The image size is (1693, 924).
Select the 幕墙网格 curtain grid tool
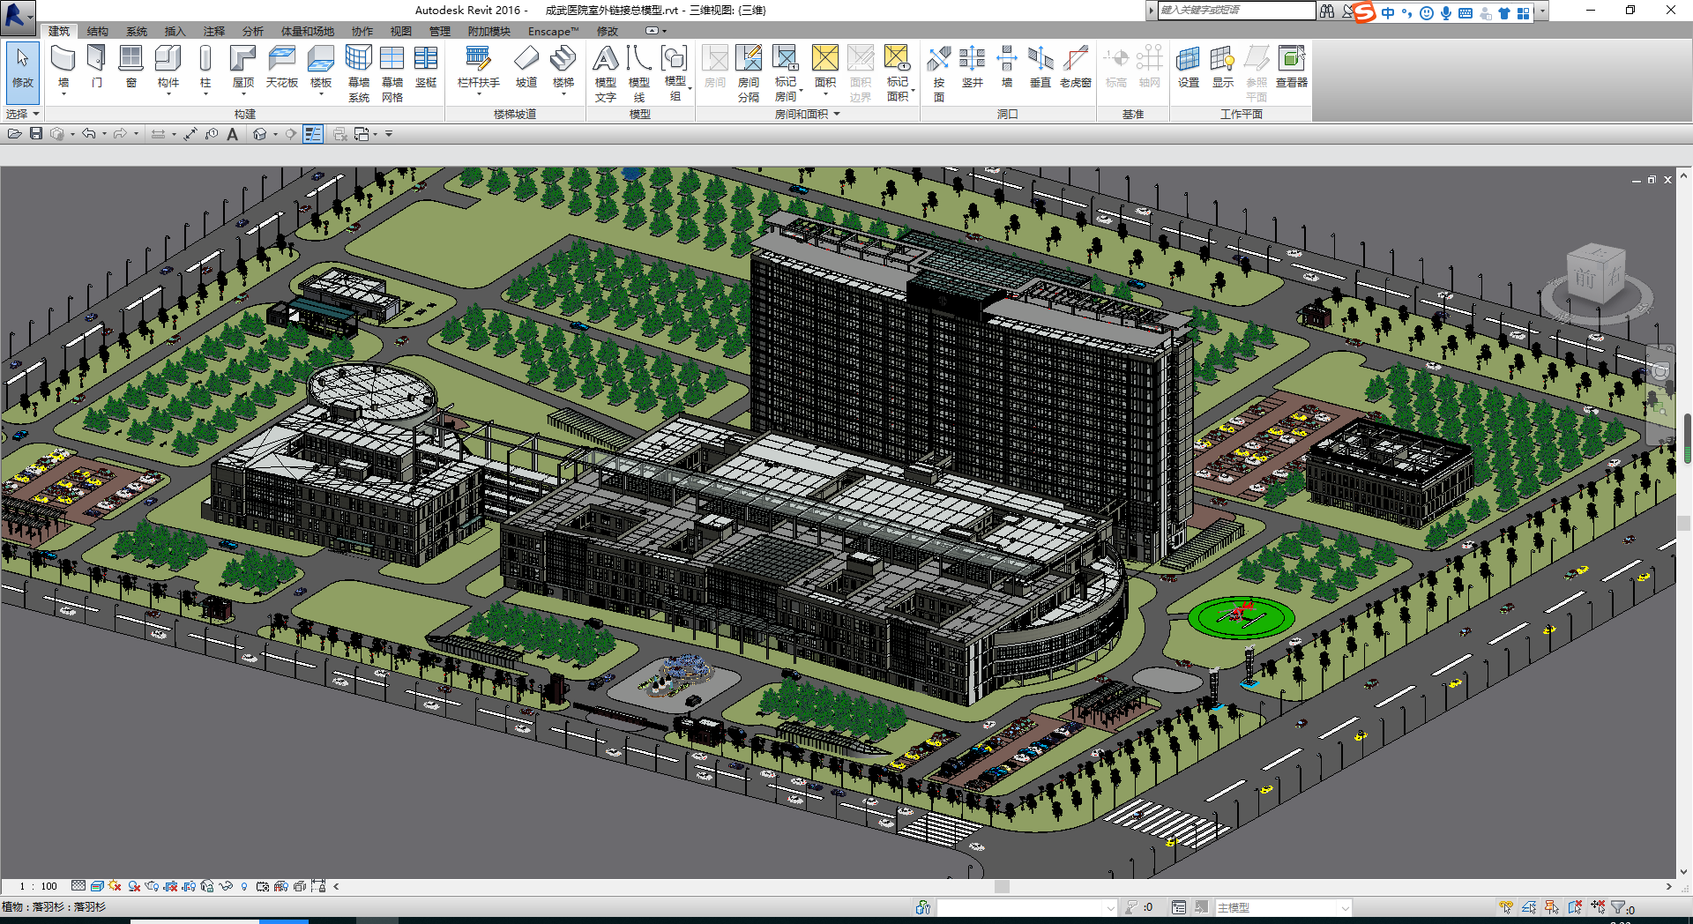(392, 73)
